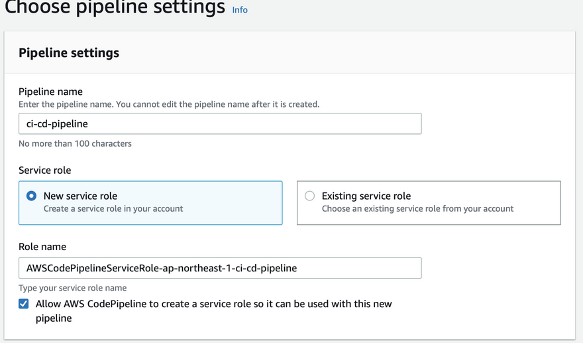Select the New service role radio button
Viewport: 583px width, 343px height.
pyautogui.click(x=31, y=196)
